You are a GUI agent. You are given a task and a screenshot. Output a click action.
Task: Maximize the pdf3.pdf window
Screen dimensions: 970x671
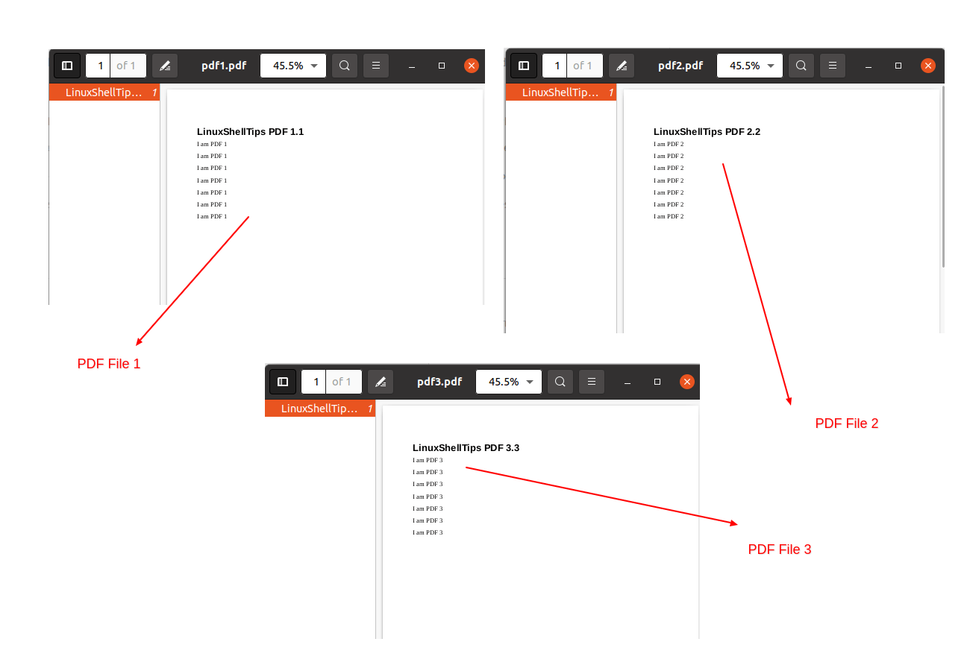657,382
